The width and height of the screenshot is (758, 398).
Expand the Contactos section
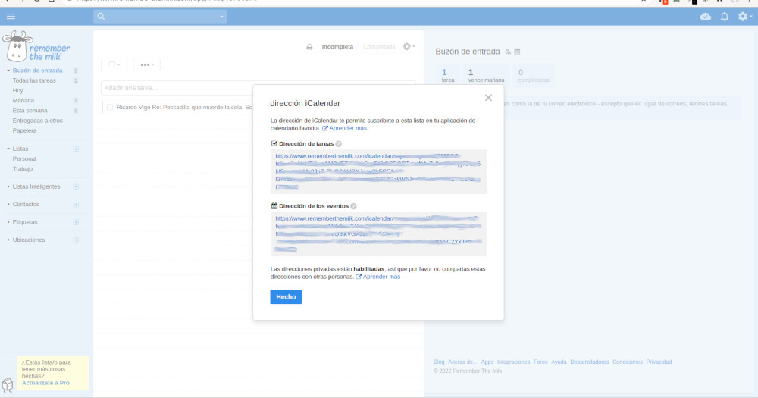(x=8, y=205)
